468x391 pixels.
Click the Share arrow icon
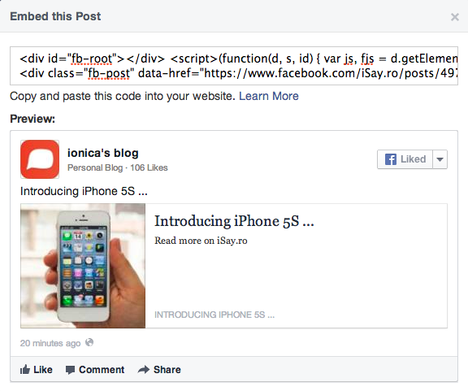pyautogui.click(x=144, y=370)
